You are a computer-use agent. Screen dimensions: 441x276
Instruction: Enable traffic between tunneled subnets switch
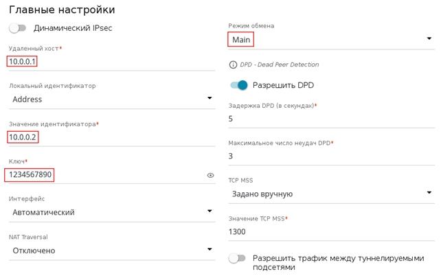pos(237,259)
